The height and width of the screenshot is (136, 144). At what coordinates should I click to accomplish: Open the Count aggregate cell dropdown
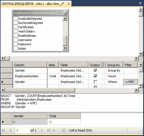(x=115, y=76)
